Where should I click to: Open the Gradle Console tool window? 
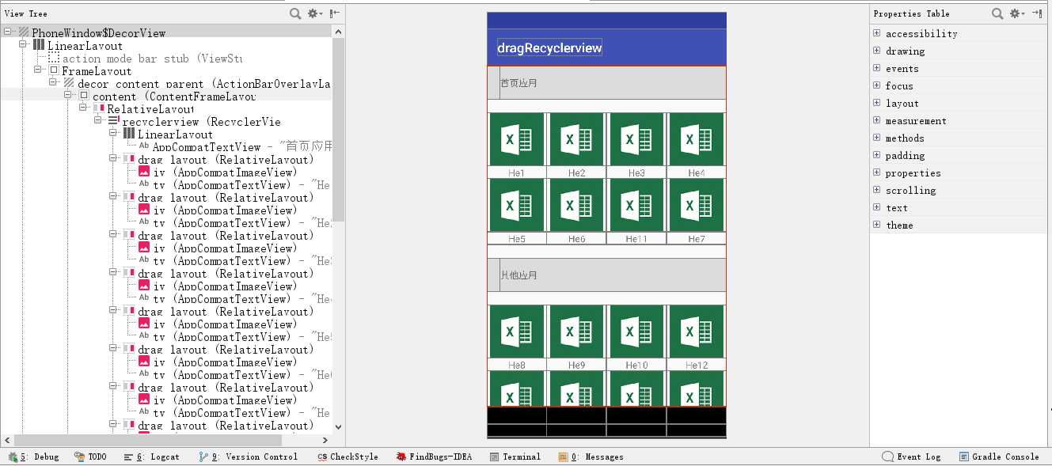999,457
